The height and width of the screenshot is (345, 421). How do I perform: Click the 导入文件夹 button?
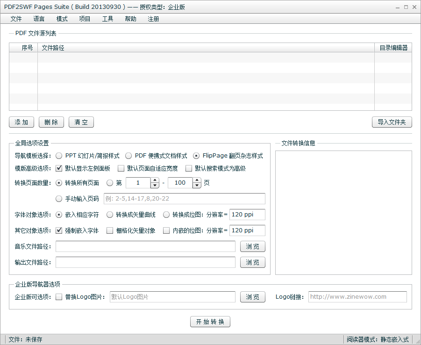click(392, 122)
